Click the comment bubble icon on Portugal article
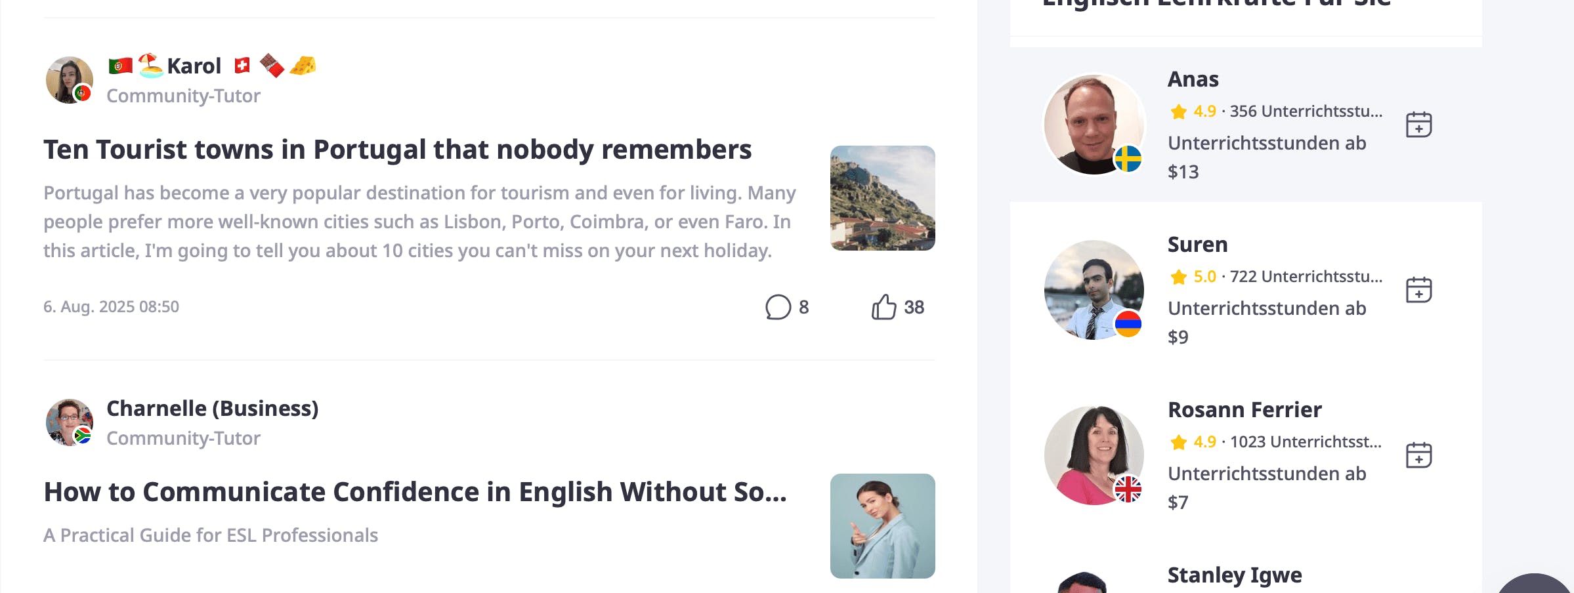The image size is (1574, 593). pos(778,307)
